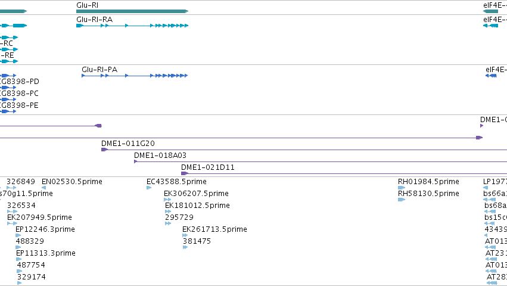Click the EK261713.5prime EST label
The width and height of the screenshot is (507, 286).
tap(214, 229)
